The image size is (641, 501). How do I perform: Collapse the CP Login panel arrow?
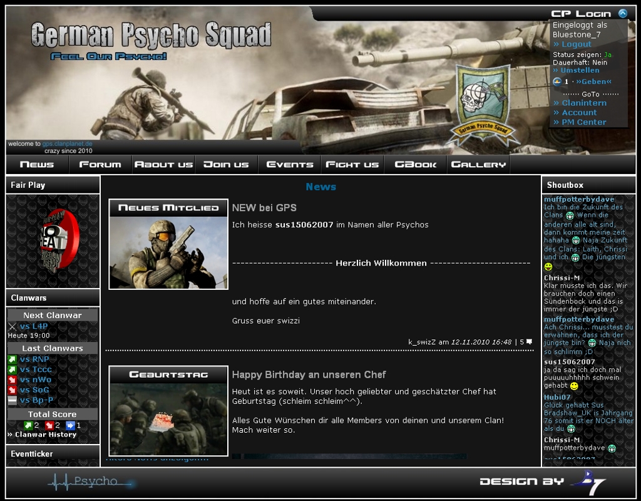tap(622, 13)
